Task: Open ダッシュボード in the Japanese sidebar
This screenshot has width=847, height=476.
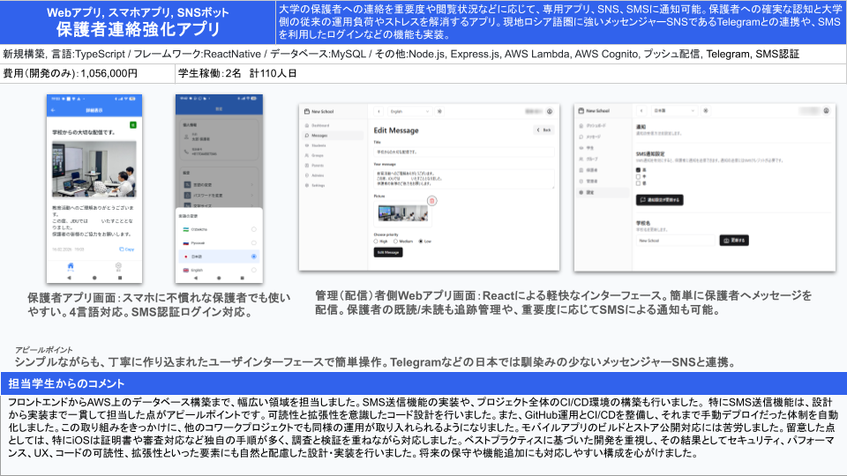Action: 593,125
